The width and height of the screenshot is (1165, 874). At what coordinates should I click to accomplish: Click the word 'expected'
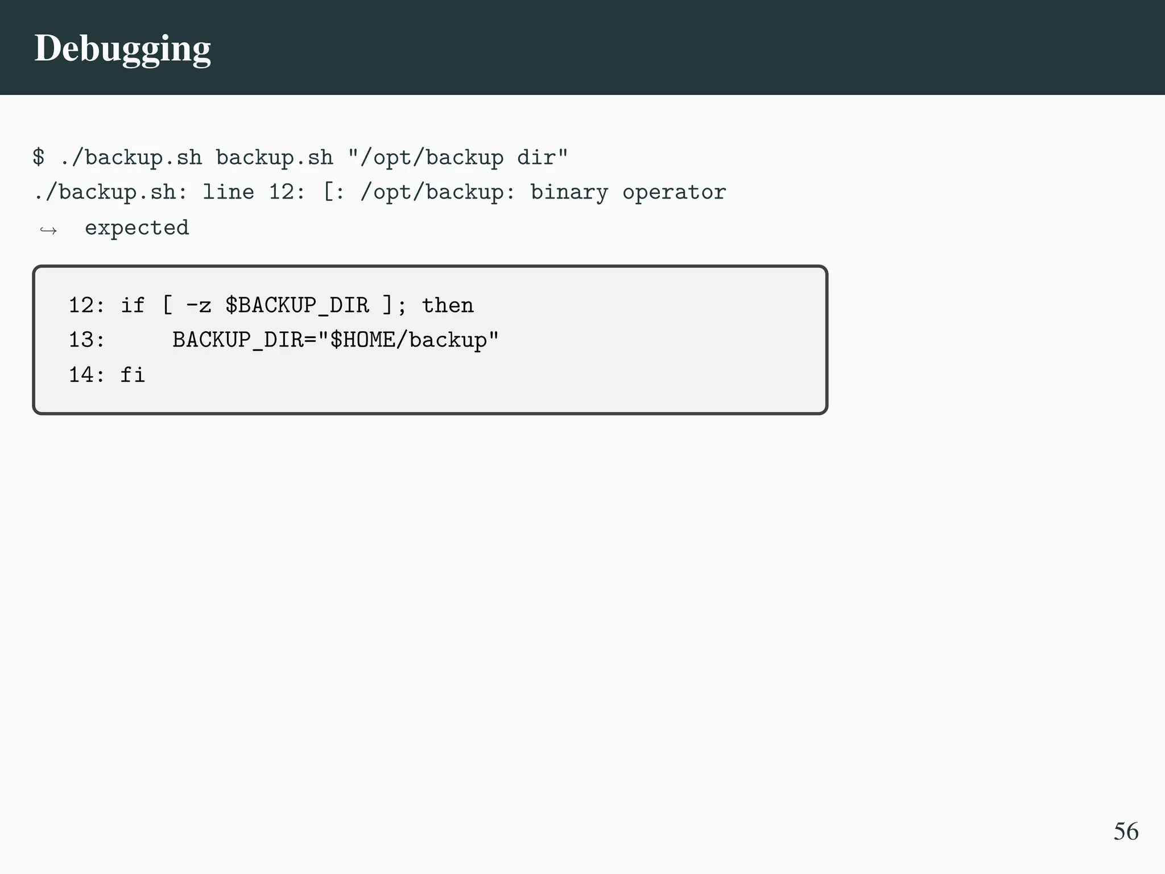click(x=137, y=228)
